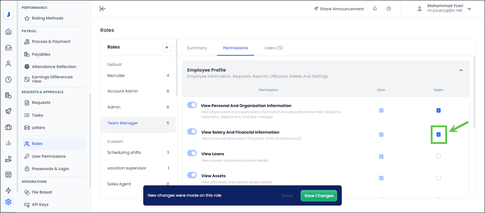Open the notifications bell icon
Viewport: 485px width, 213px height.
click(375, 9)
